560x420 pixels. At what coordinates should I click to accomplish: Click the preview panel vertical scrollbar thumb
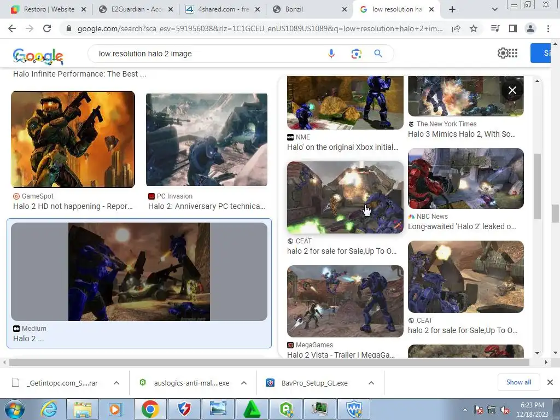click(537, 186)
